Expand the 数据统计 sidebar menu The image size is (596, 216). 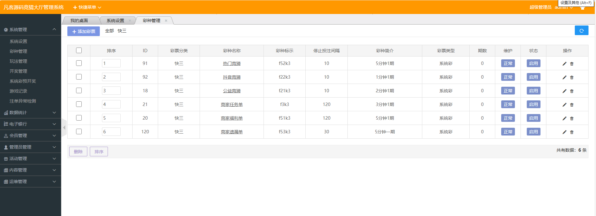[30, 113]
